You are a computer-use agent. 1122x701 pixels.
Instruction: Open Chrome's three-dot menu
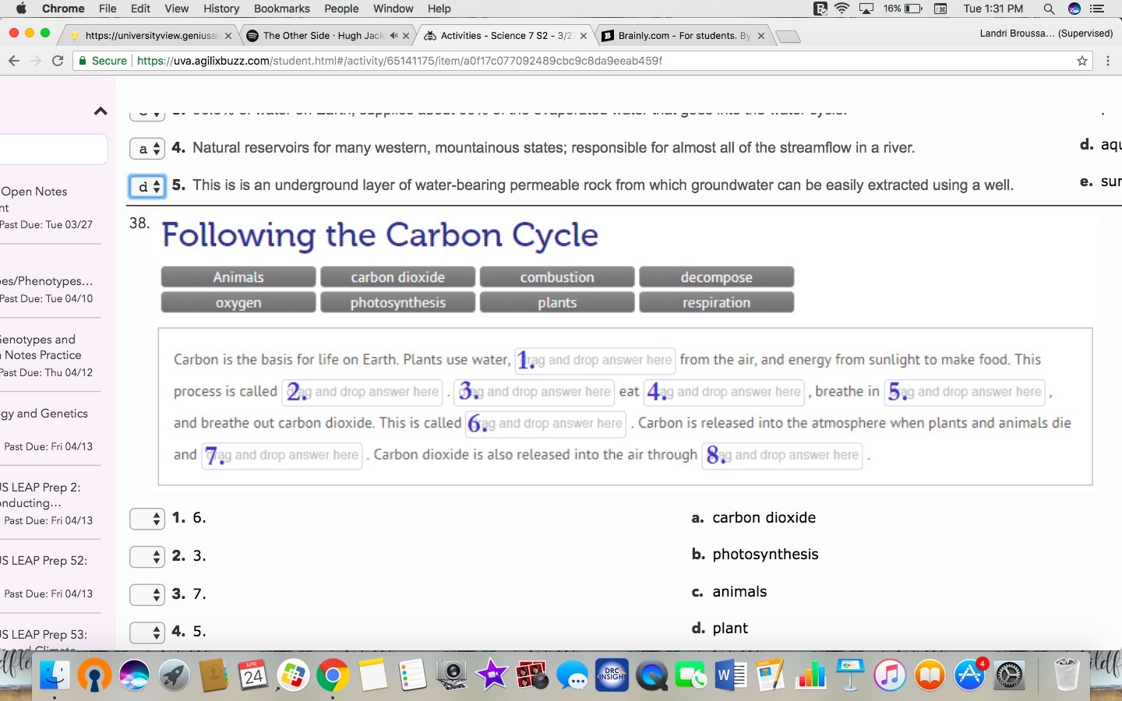point(1107,61)
